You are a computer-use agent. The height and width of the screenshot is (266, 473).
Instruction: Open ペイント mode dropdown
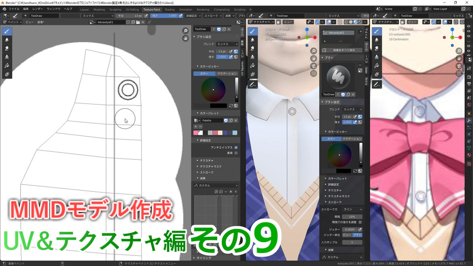click(x=12, y=22)
